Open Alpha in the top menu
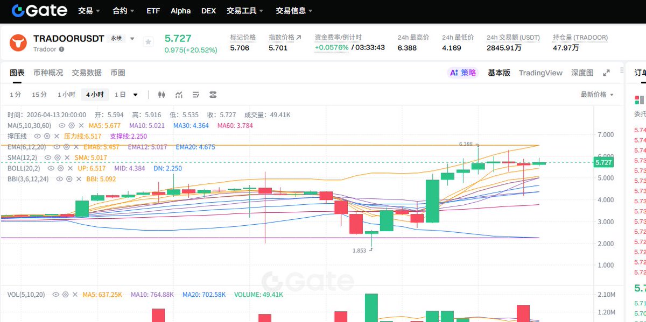This screenshot has width=646, height=322. point(180,11)
